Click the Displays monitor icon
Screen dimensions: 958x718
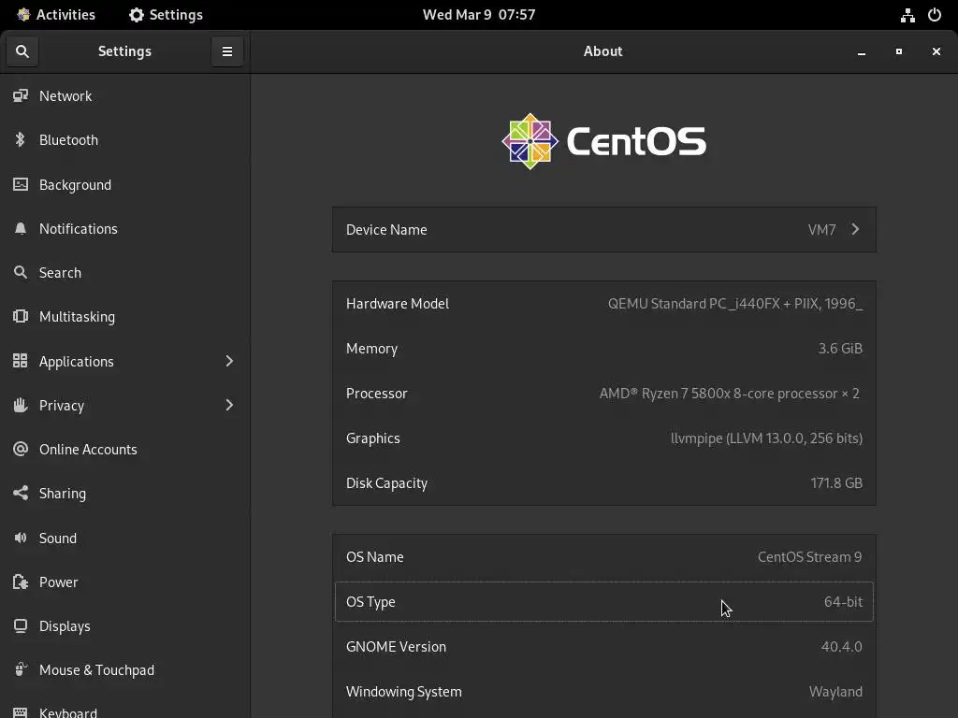tap(21, 625)
